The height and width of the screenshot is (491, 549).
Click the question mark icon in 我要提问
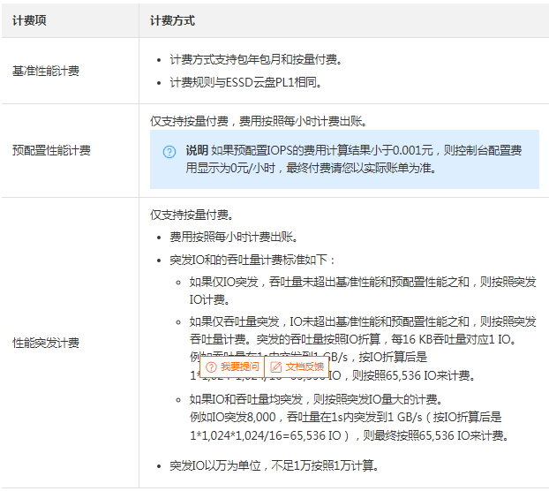tap(212, 367)
